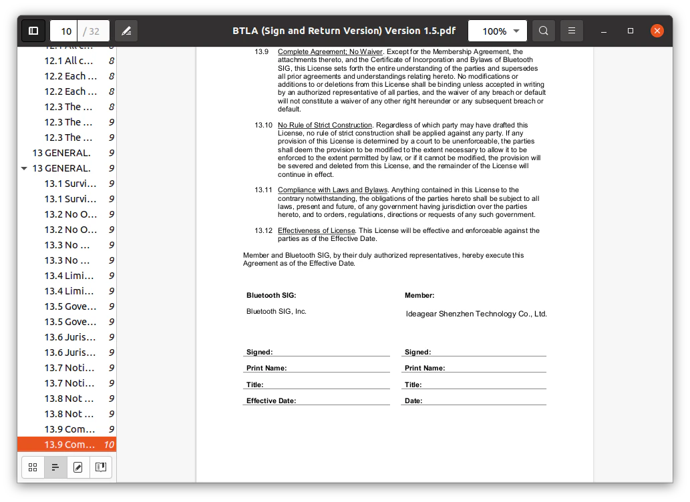Viewport: 690px width, 502px height.
Task: Click the 'Effectiveness of License' heading
Action: (317, 230)
